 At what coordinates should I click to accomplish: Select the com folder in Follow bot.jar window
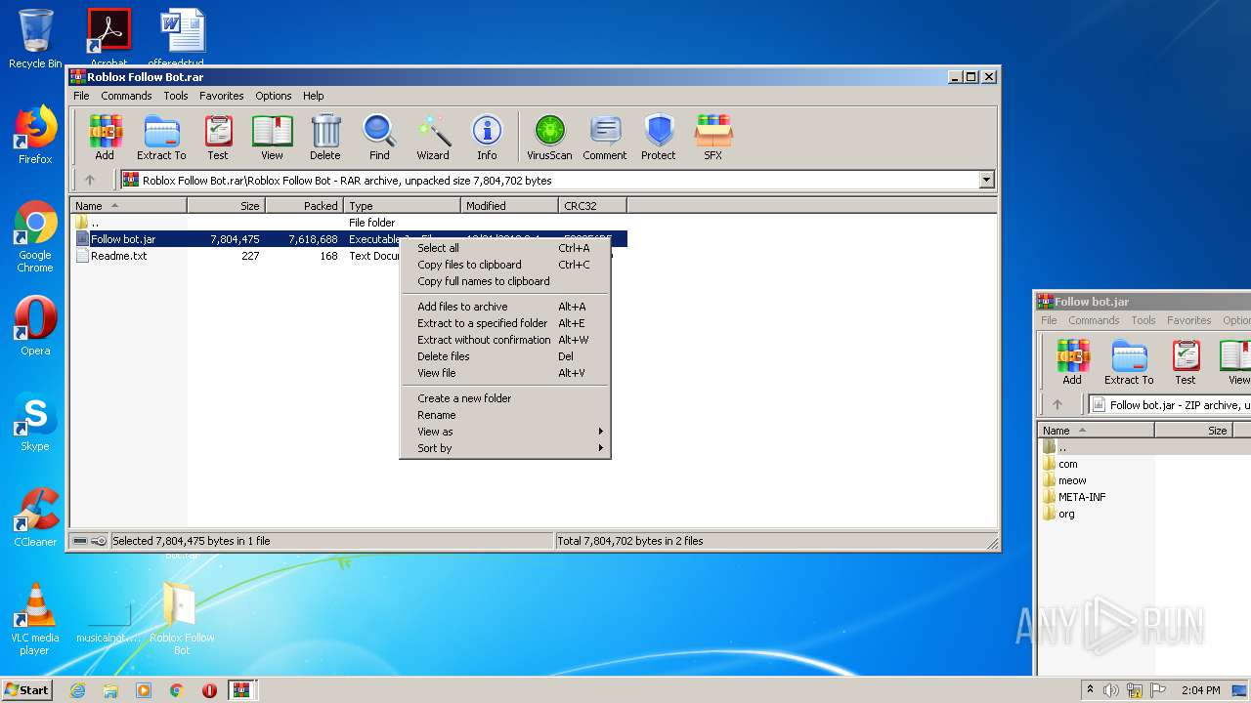tap(1068, 464)
